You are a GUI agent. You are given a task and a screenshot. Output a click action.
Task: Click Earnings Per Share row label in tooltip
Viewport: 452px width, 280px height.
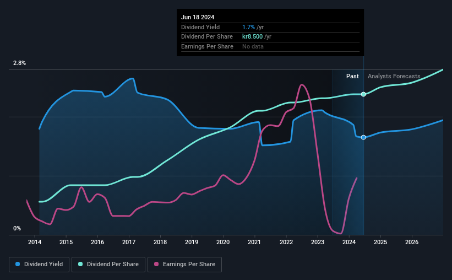[207, 46]
